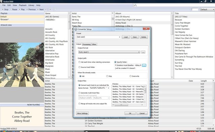
Task: Click the last playback toolbar icon
Action: tap(50, 9)
